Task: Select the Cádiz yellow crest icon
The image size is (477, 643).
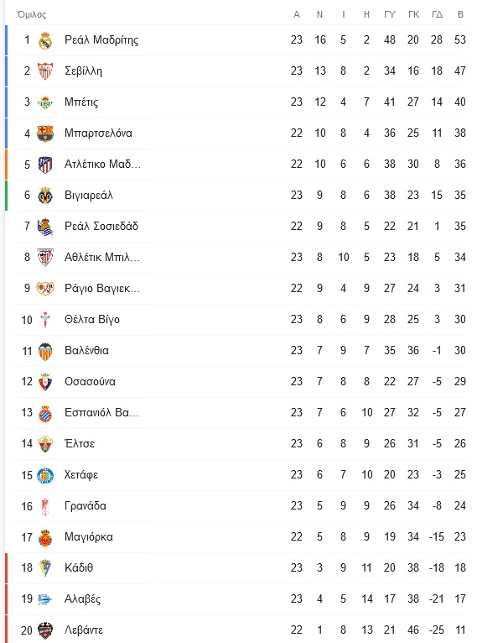Action: pos(45,568)
